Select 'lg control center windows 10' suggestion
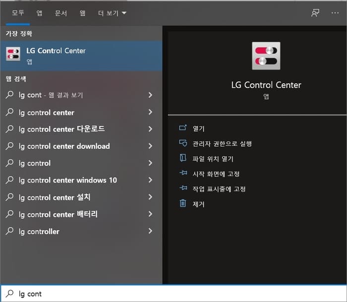The width and height of the screenshot is (347, 302). tap(68, 180)
